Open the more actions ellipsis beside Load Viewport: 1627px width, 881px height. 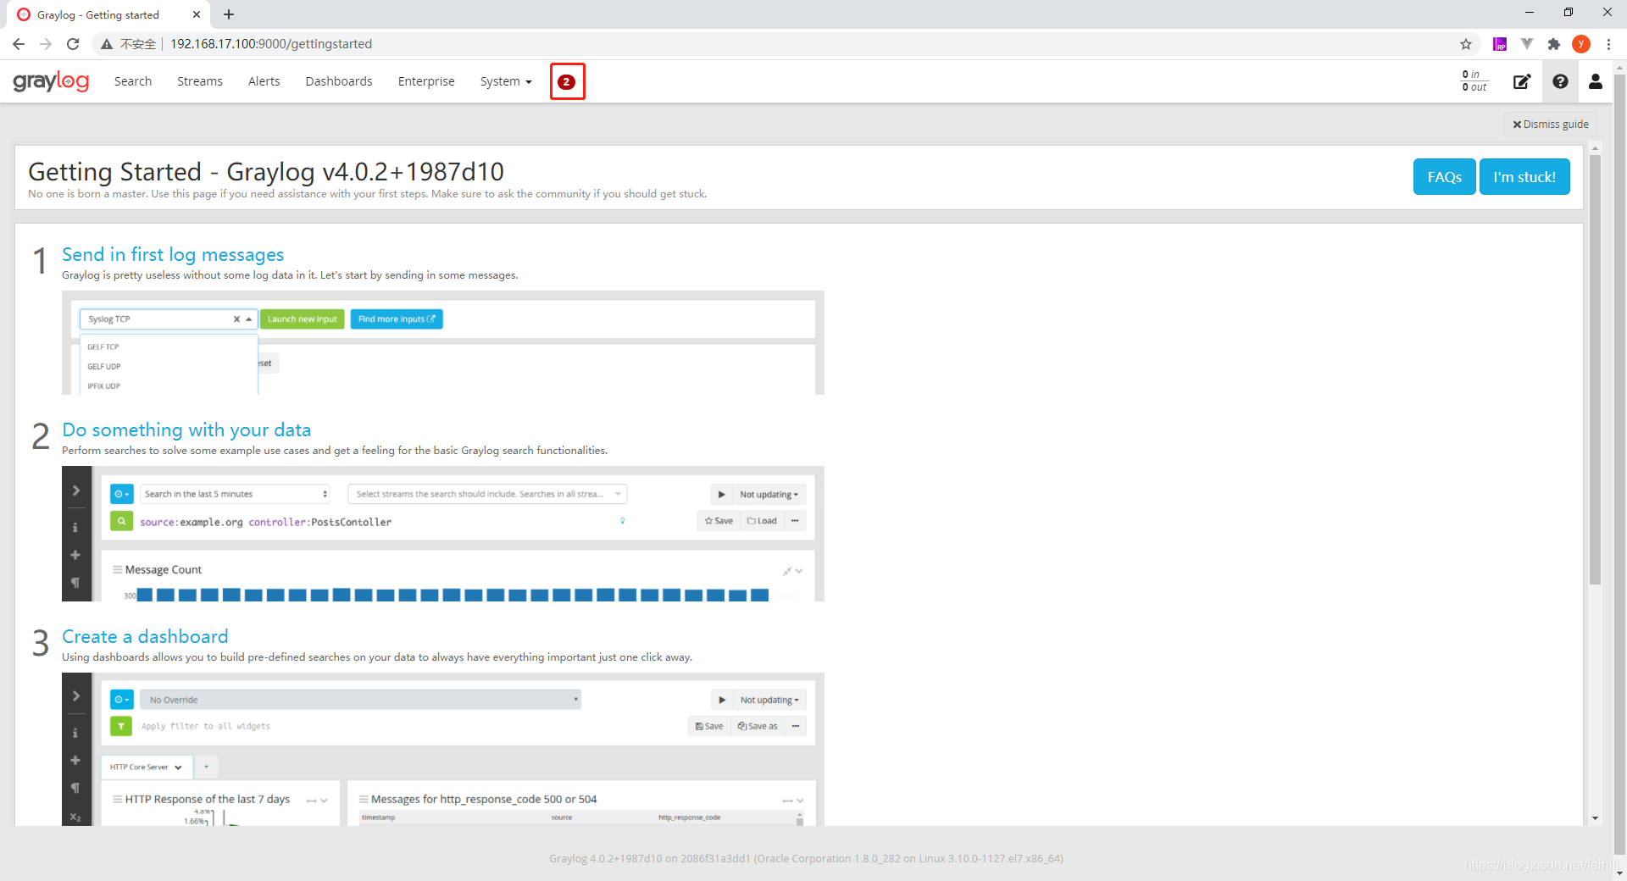795,521
